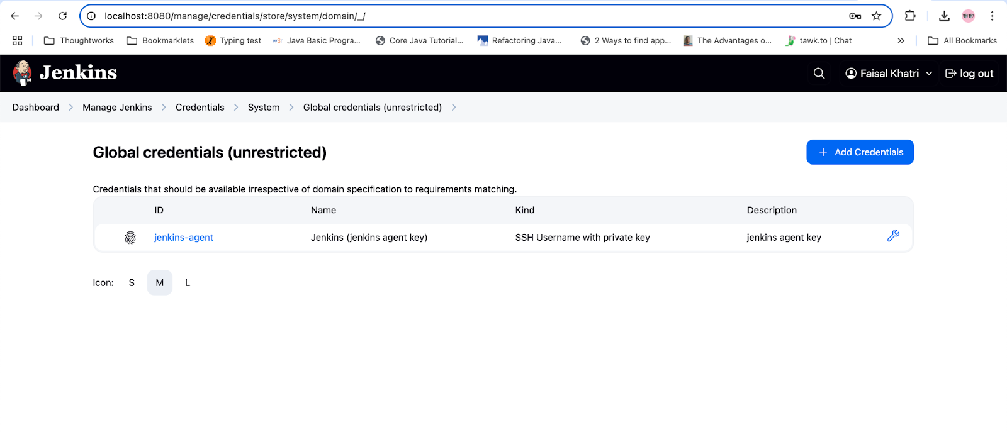Click the Add Credentials button
The width and height of the screenshot is (1007, 432).
[x=860, y=152]
